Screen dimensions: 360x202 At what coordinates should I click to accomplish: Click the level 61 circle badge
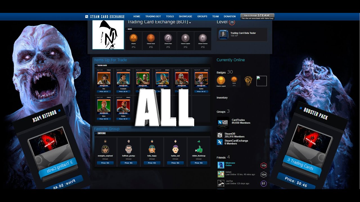point(264,184)
